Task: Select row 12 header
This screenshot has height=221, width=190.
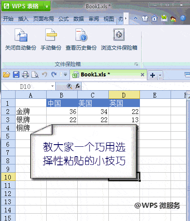Action: [x=8, y=193]
